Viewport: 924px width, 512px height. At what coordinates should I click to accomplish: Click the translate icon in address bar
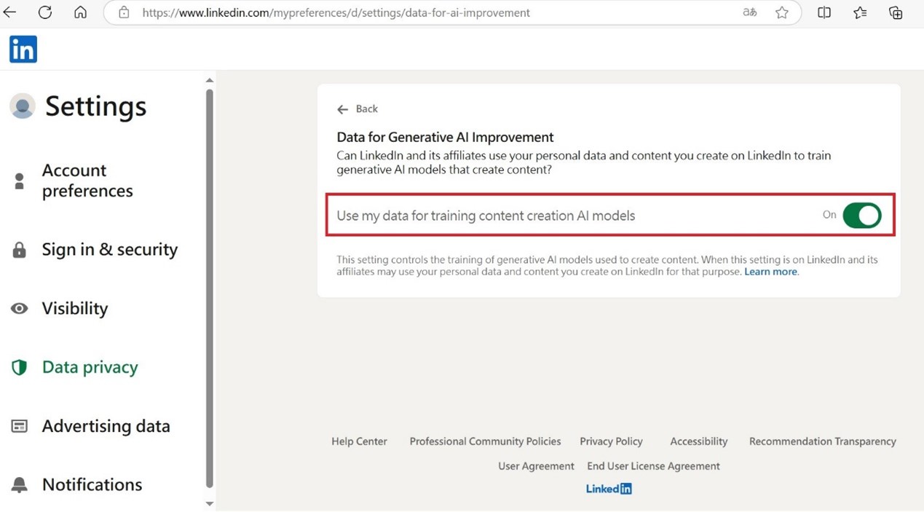click(x=749, y=12)
